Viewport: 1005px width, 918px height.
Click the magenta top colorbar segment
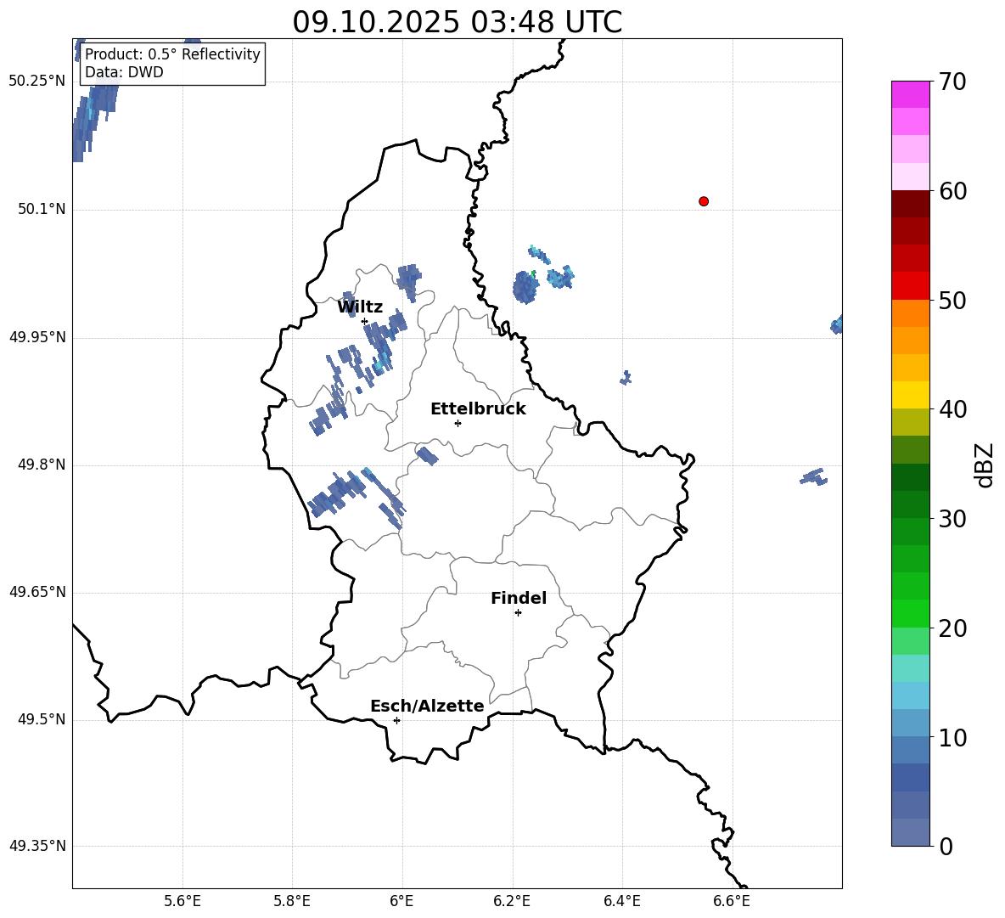pos(910,94)
